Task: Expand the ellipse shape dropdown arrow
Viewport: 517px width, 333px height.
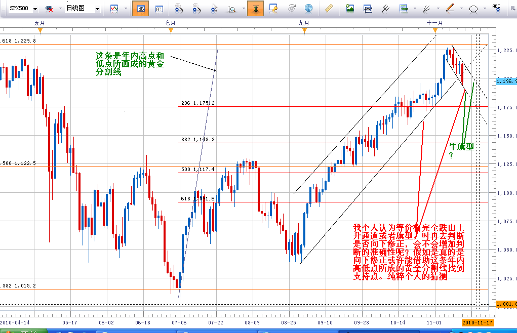Action: (485, 9)
